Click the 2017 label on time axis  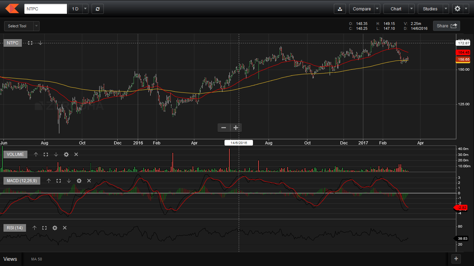coord(363,143)
